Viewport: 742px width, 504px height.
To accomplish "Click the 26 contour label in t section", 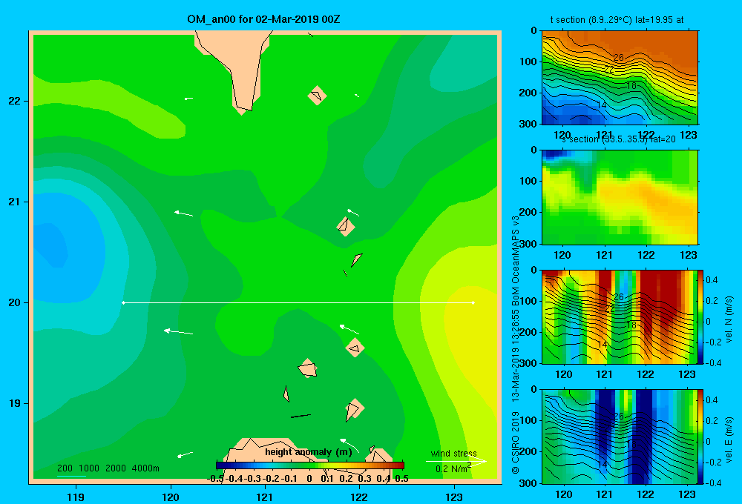I will coord(619,58).
